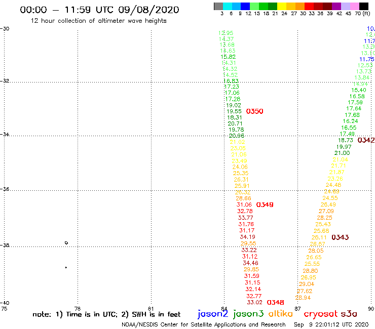Click the wave height value 16.24
The image size is (375, 329).
(351, 121)
